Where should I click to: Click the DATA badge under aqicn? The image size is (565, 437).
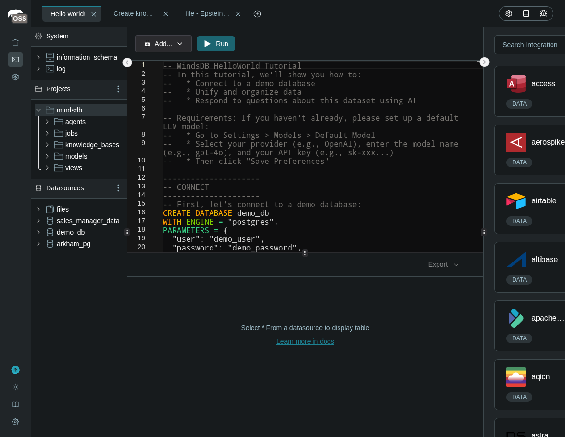[x=519, y=397]
